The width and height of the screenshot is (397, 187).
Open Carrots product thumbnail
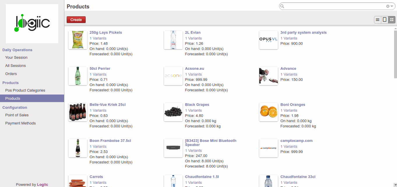pyautogui.click(x=78, y=181)
